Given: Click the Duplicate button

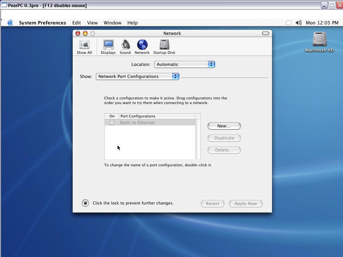Looking at the screenshot, I should click(224, 138).
